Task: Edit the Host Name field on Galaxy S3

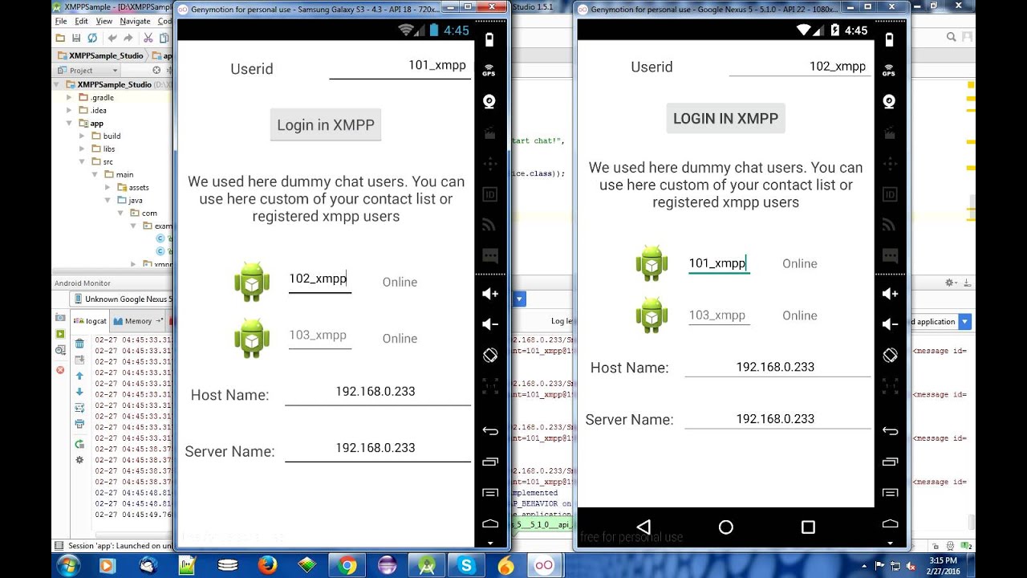Action: 377,393
